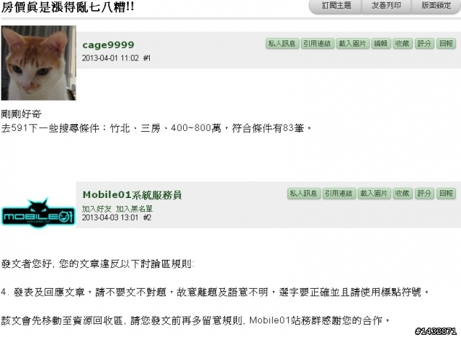Click the Mobile01 logo avatar
461x337 pixels.
coord(38,213)
